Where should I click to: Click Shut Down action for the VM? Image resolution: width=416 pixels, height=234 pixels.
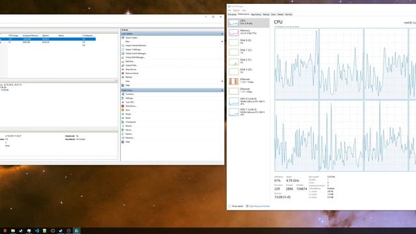point(131,106)
